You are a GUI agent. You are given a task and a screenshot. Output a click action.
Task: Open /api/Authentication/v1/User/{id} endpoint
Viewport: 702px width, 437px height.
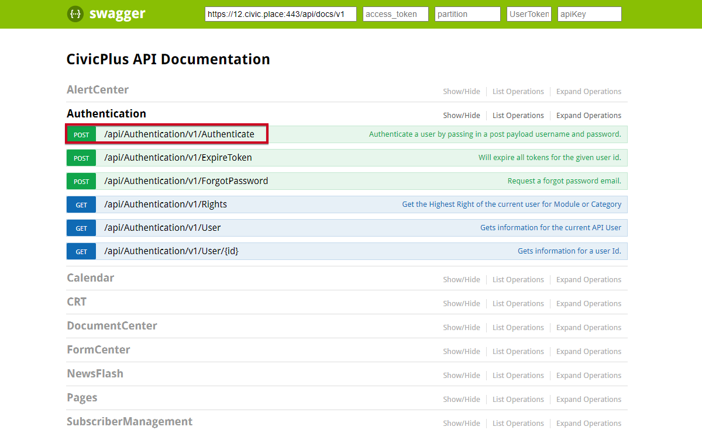[171, 251]
